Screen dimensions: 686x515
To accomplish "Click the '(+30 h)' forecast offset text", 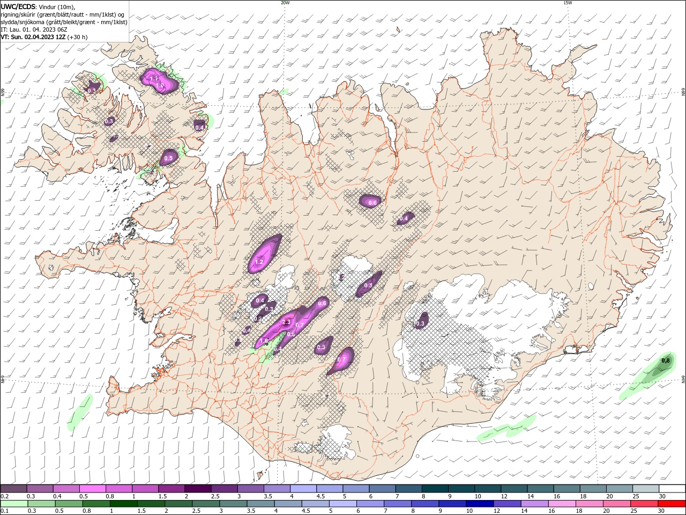I will click(78, 37).
